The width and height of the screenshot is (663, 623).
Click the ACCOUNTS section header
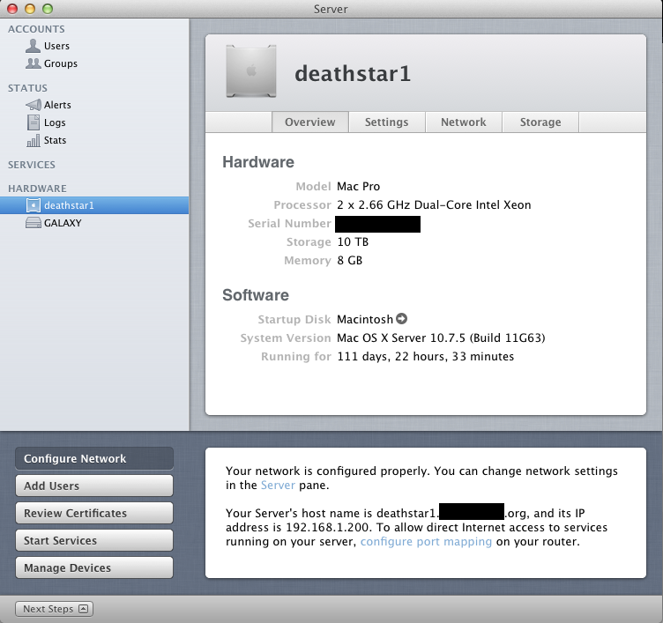point(36,29)
